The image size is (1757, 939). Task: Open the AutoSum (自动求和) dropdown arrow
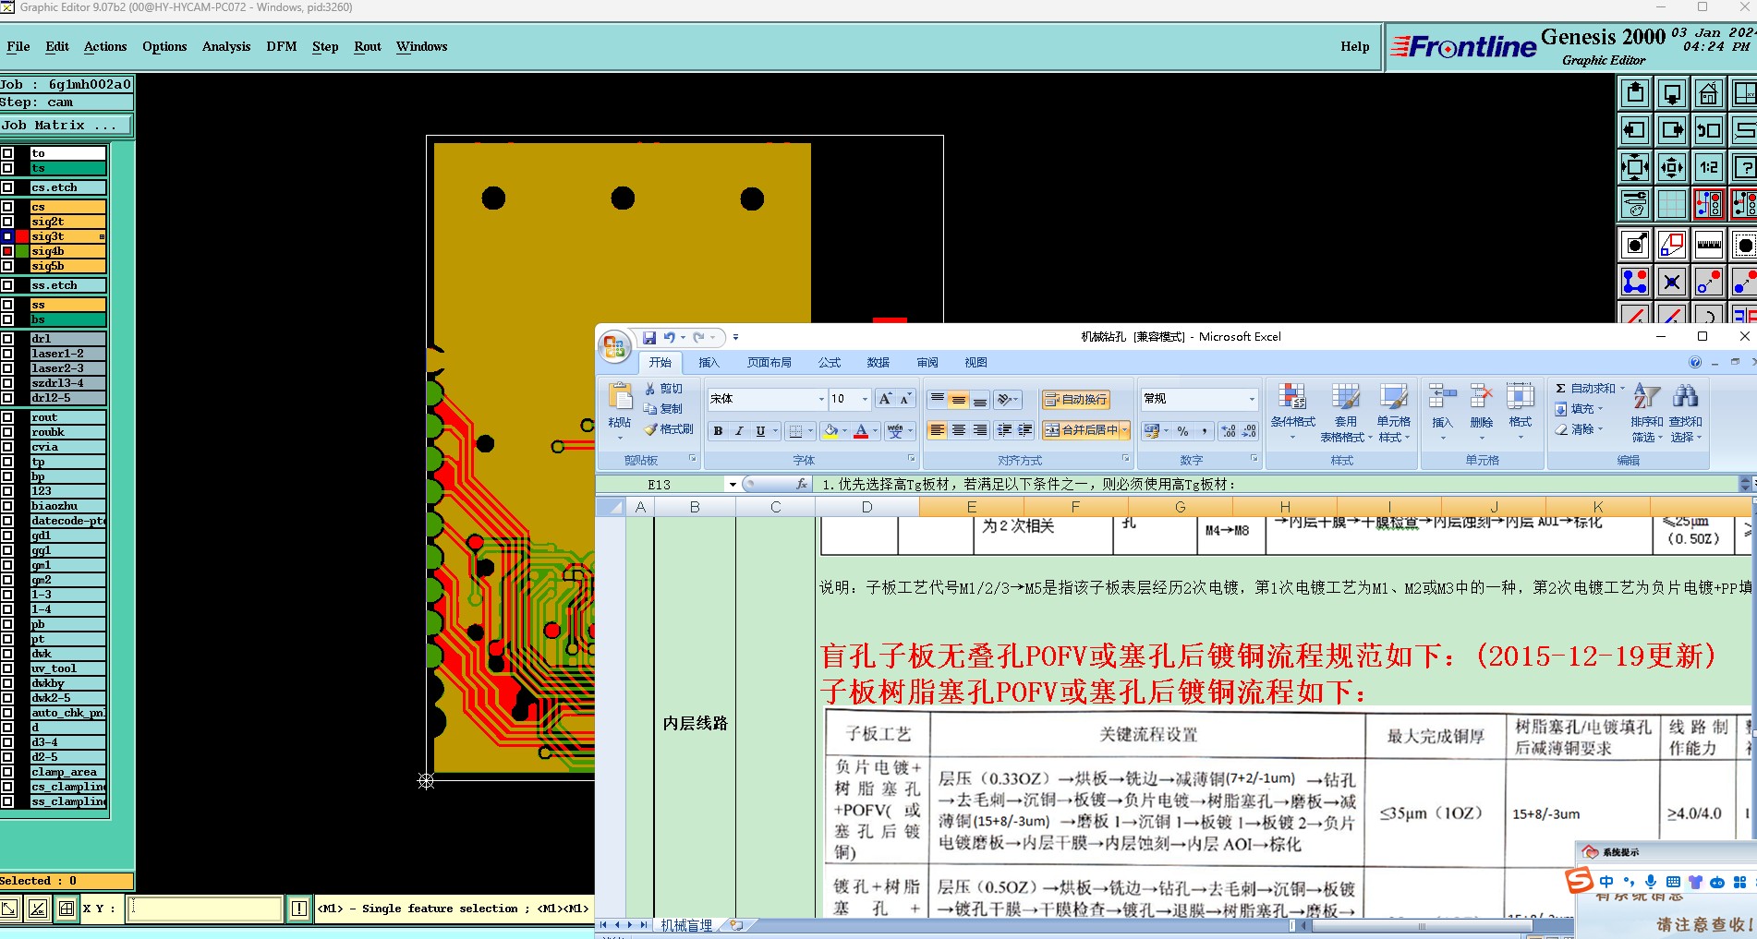[x=1622, y=389]
